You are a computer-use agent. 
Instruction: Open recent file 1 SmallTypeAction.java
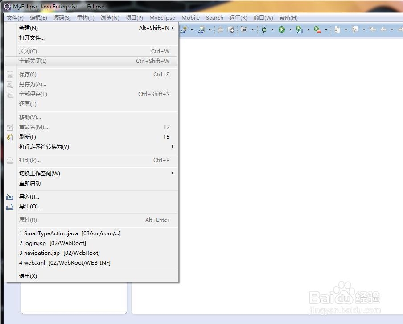click(x=91, y=233)
